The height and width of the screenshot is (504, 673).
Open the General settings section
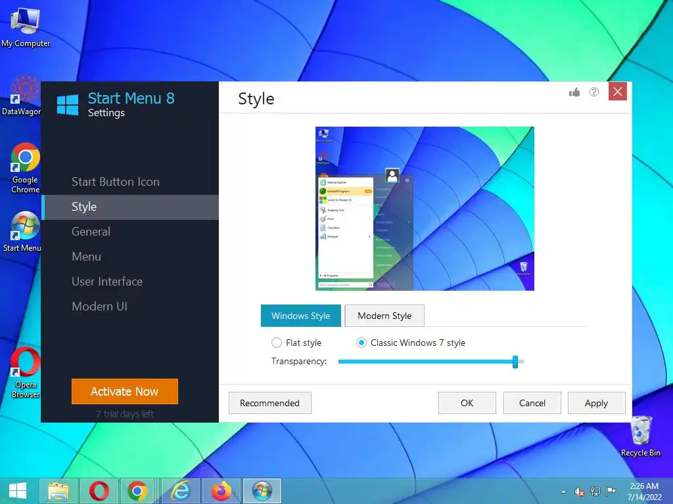click(130, 232)
